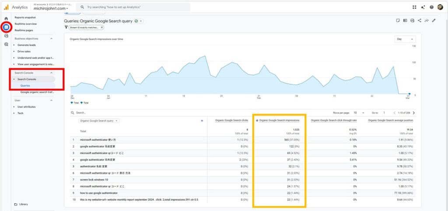Select Google organic search traffic report
448x211 pixels.
pyautogui.click(x=37, y=92)
